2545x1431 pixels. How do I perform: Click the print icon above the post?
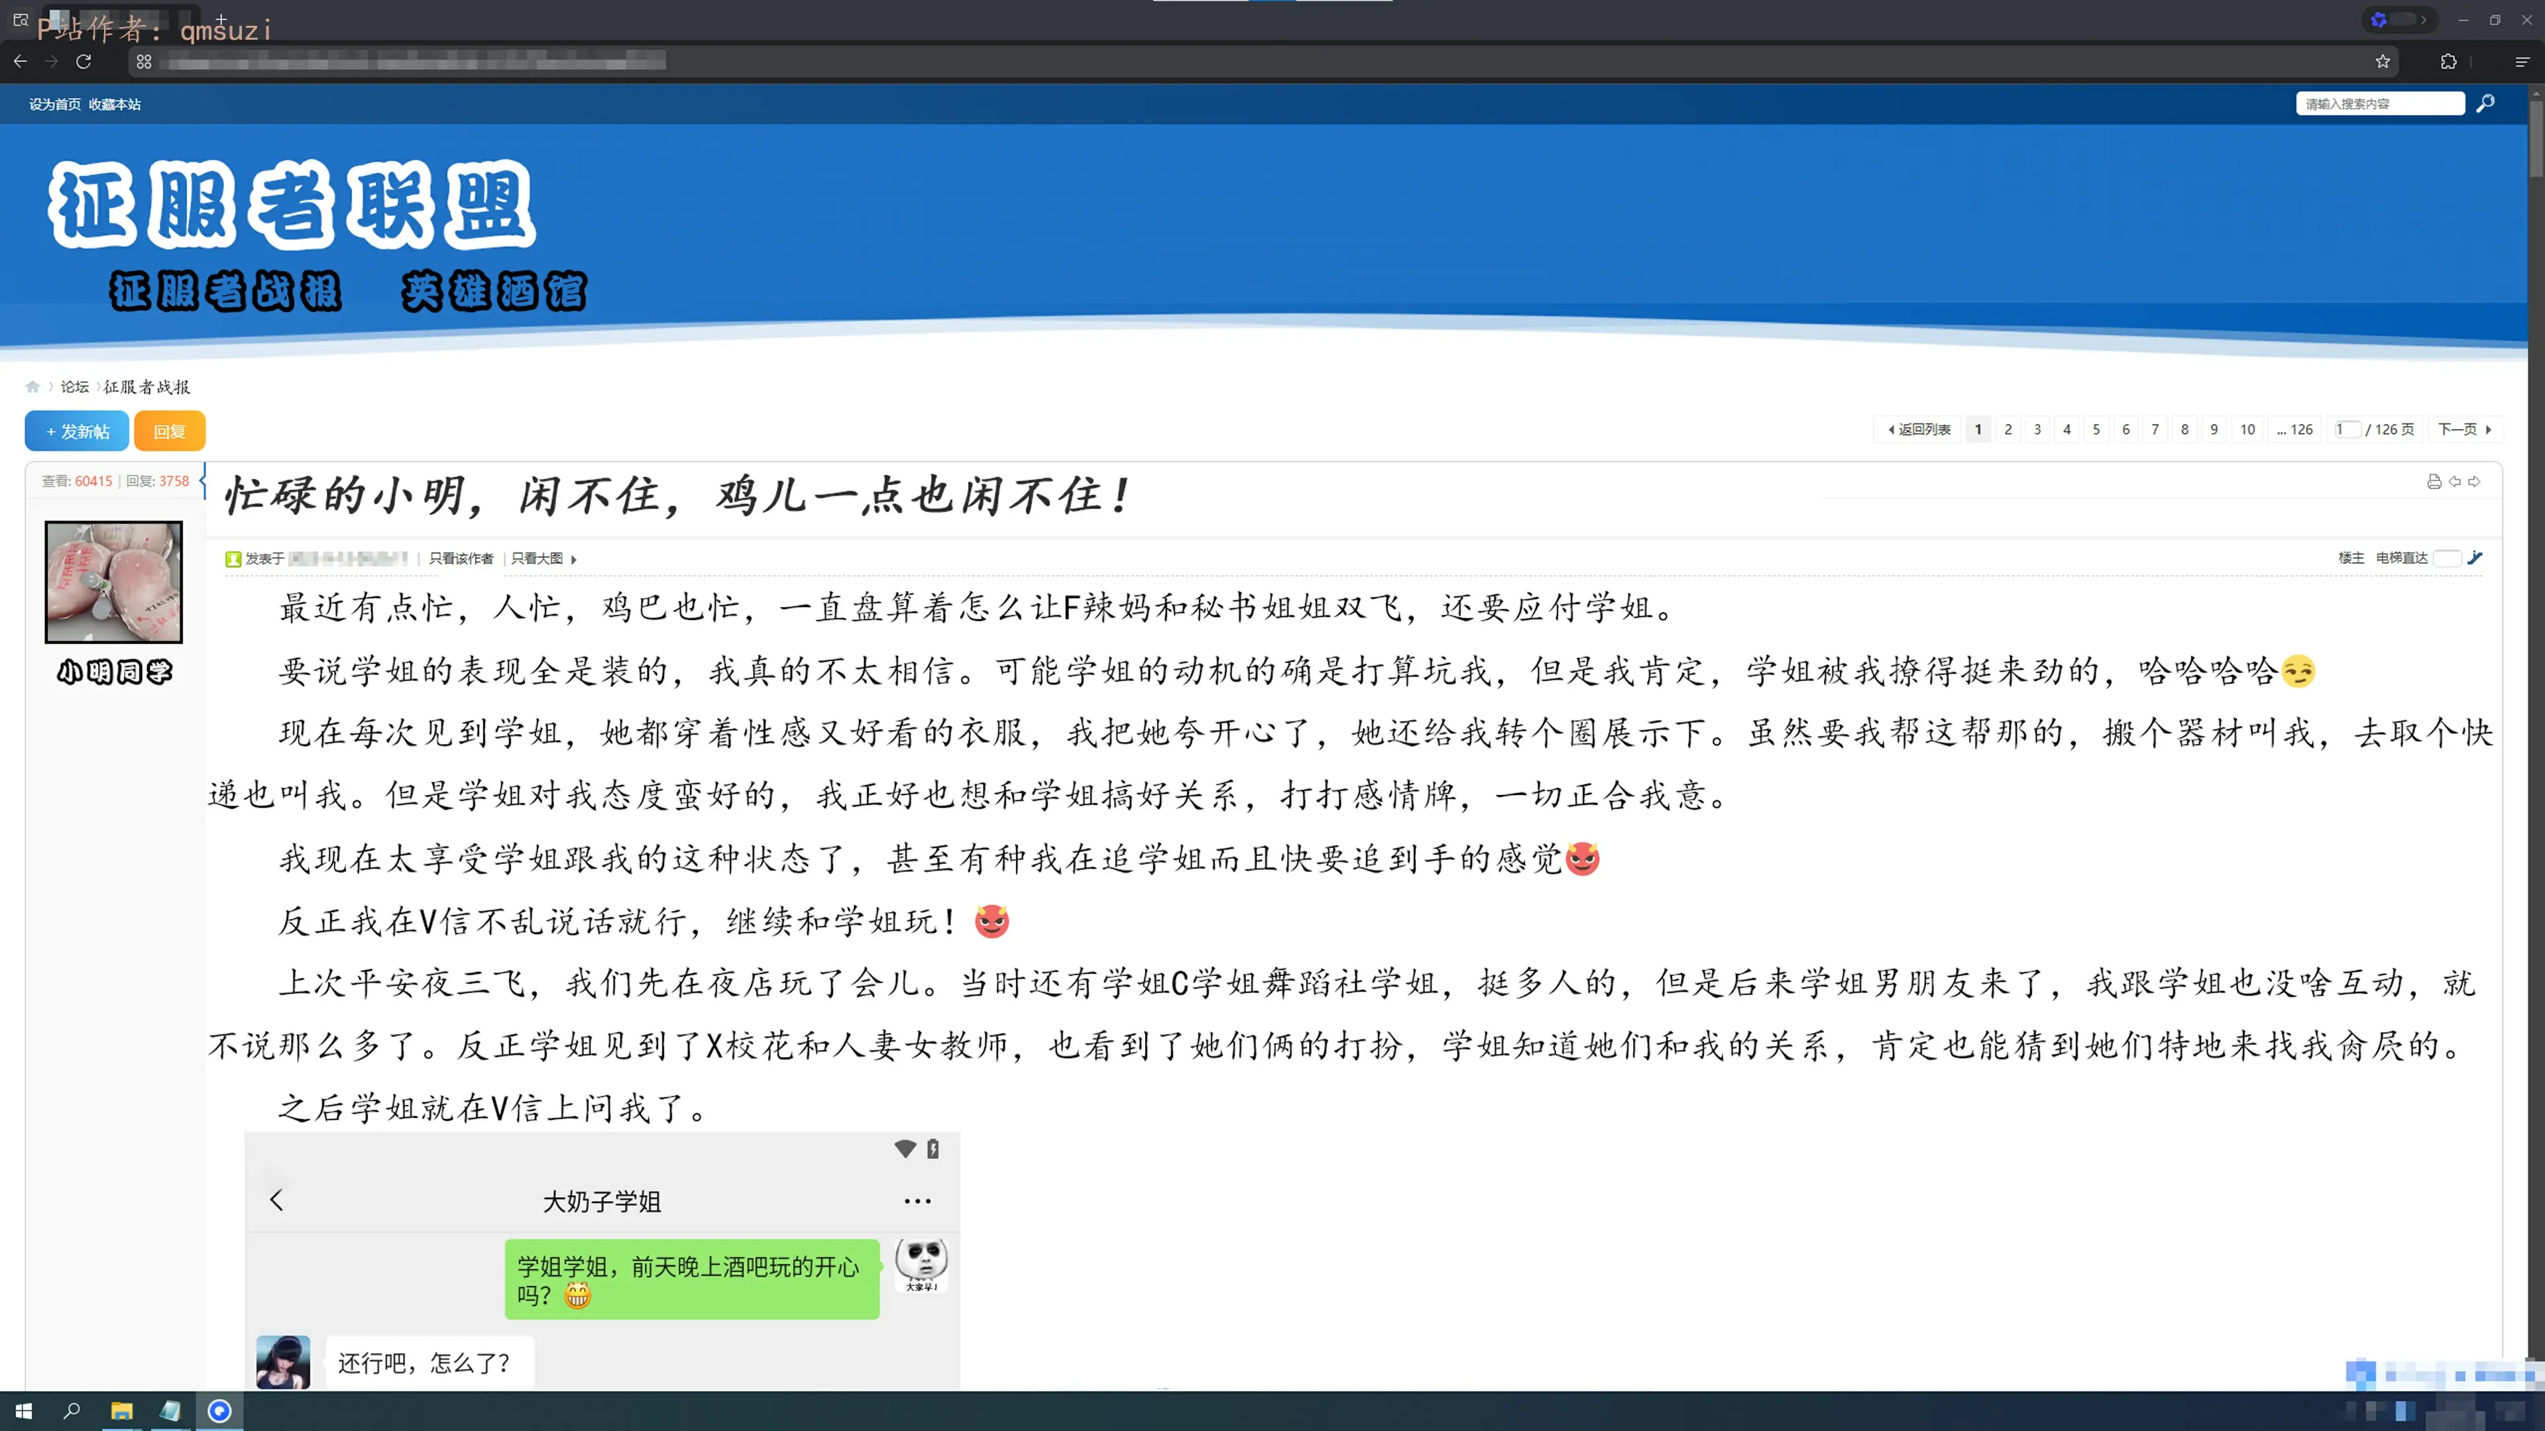2434,482
